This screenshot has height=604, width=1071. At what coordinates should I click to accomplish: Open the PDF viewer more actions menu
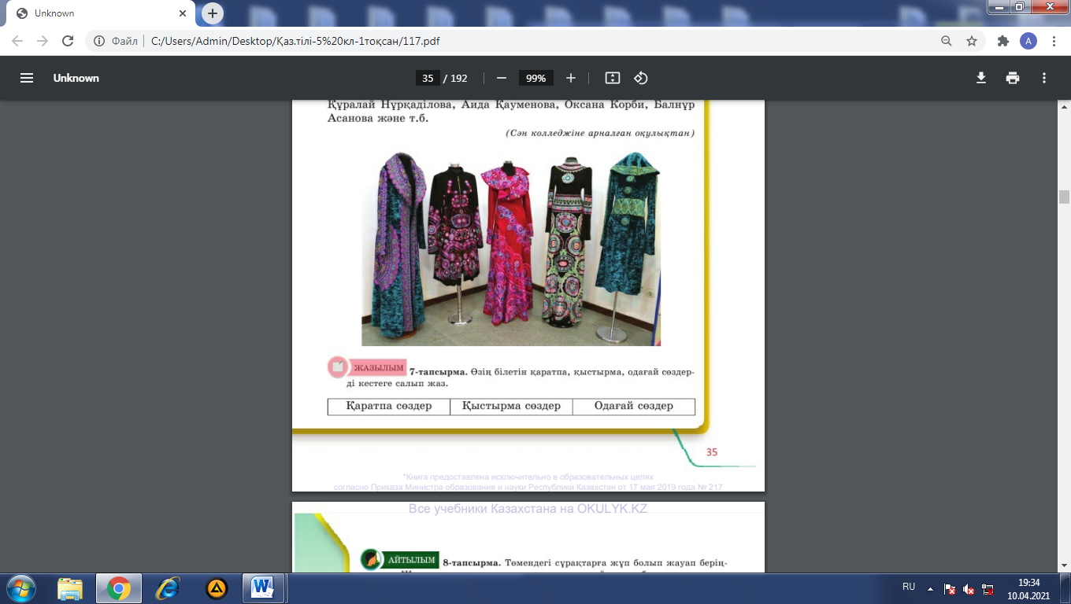(1044, 78)
